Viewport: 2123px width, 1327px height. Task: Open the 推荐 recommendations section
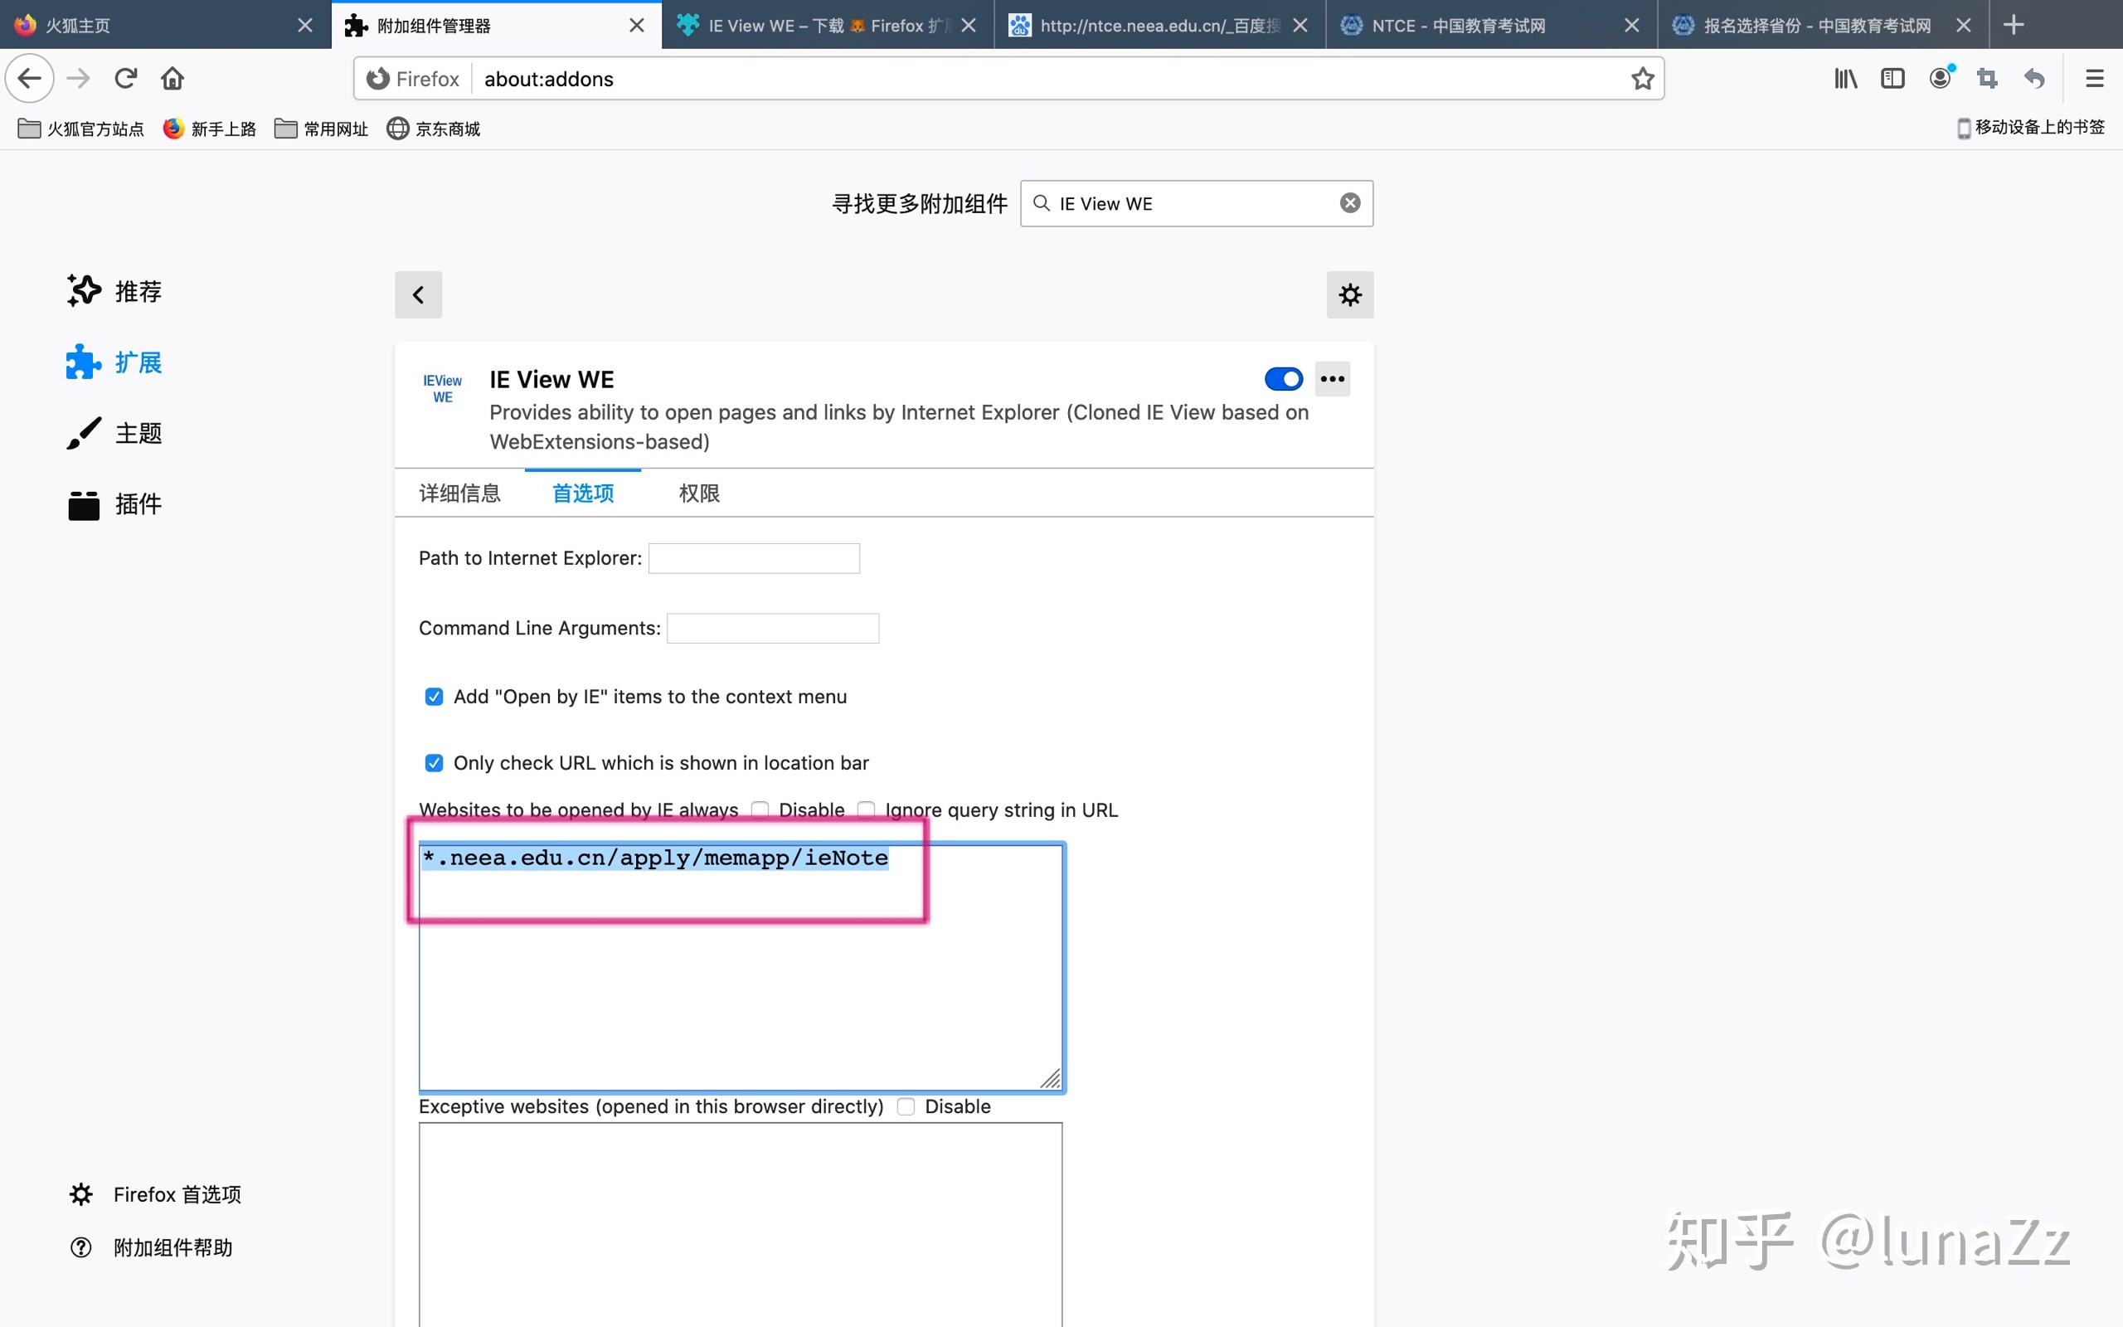[114, 291]
